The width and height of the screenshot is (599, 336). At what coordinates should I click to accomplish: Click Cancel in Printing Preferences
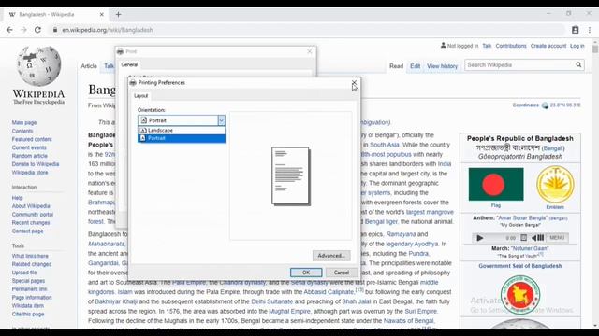point(341,273)
